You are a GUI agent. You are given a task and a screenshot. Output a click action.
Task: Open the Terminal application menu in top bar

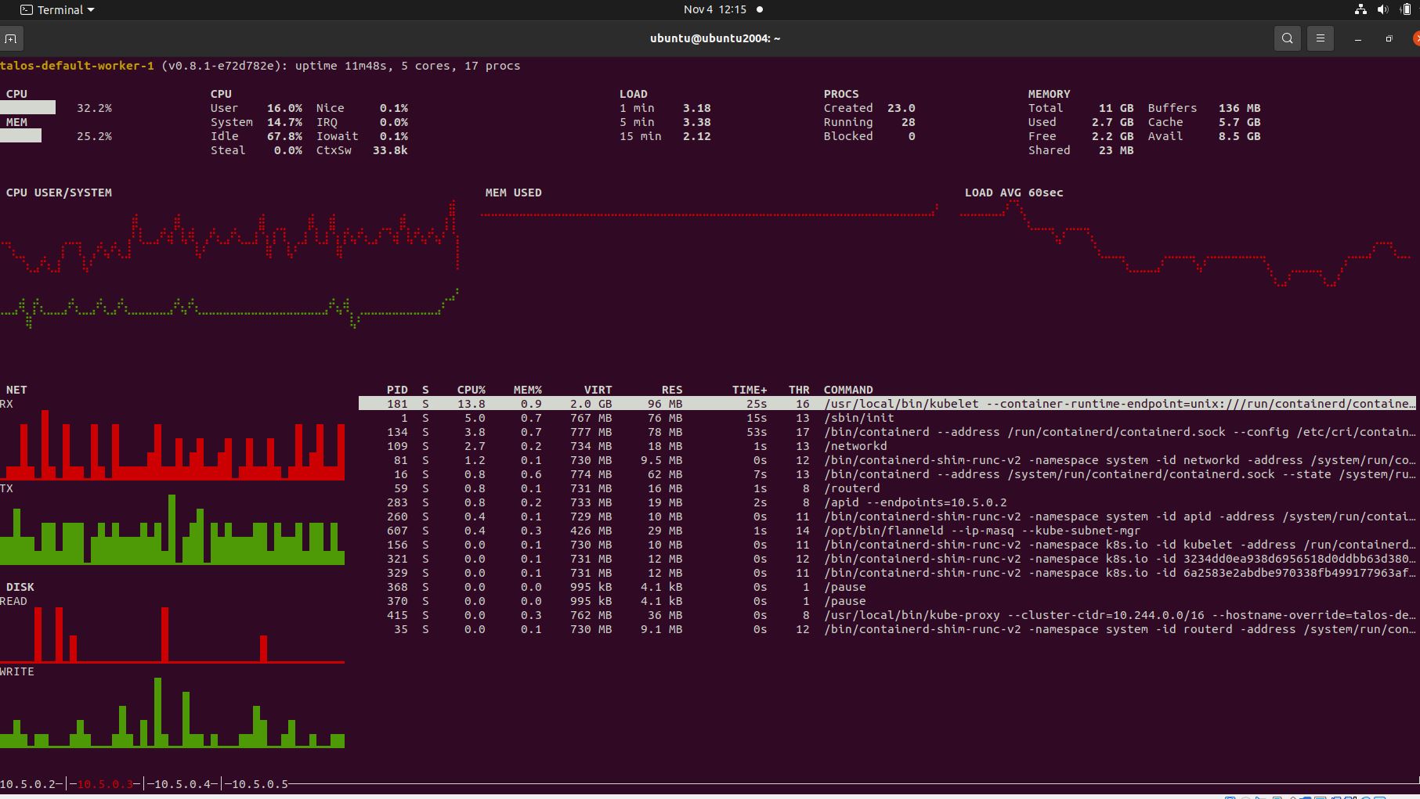pyautogui.click(x=57, y=10)
